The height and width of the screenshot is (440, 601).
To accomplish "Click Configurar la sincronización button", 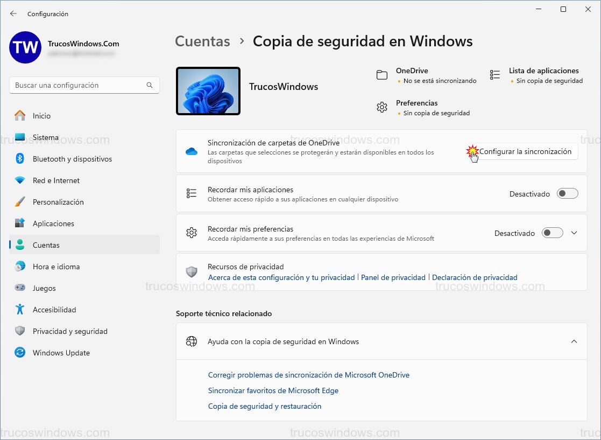I will pyautogui.click(x=525, y=151).
